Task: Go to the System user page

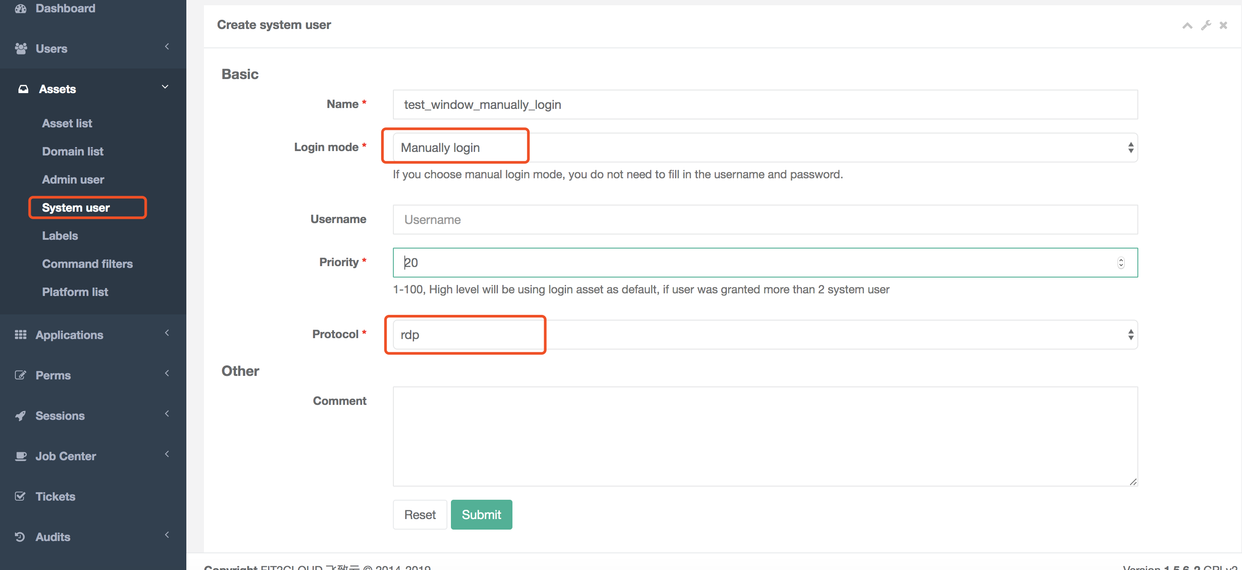Action: (76, 207)
